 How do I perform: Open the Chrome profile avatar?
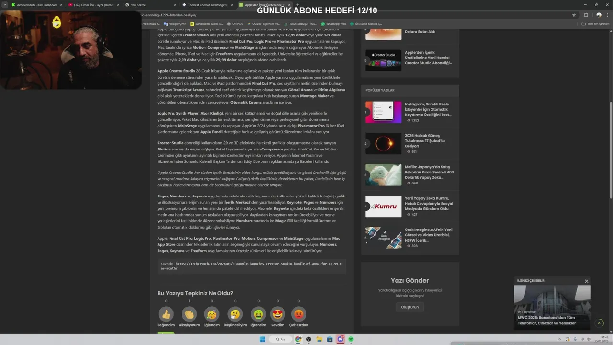pyautogui.click(x=599, y=15)
